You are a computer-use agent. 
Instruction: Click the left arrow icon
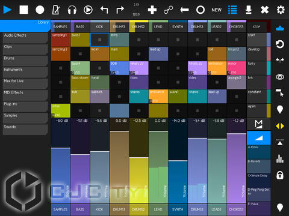tap(184, 10)
